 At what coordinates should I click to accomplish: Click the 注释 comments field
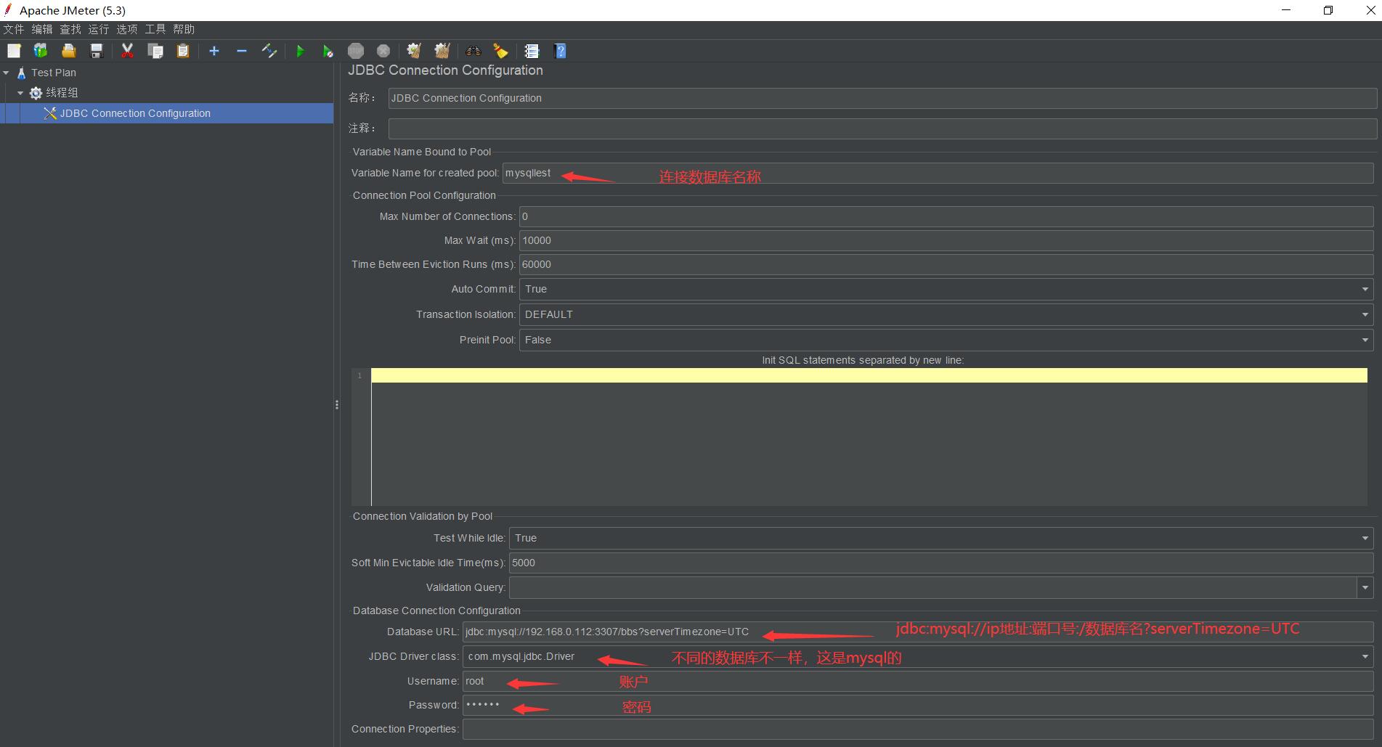(x=882, y=128)
